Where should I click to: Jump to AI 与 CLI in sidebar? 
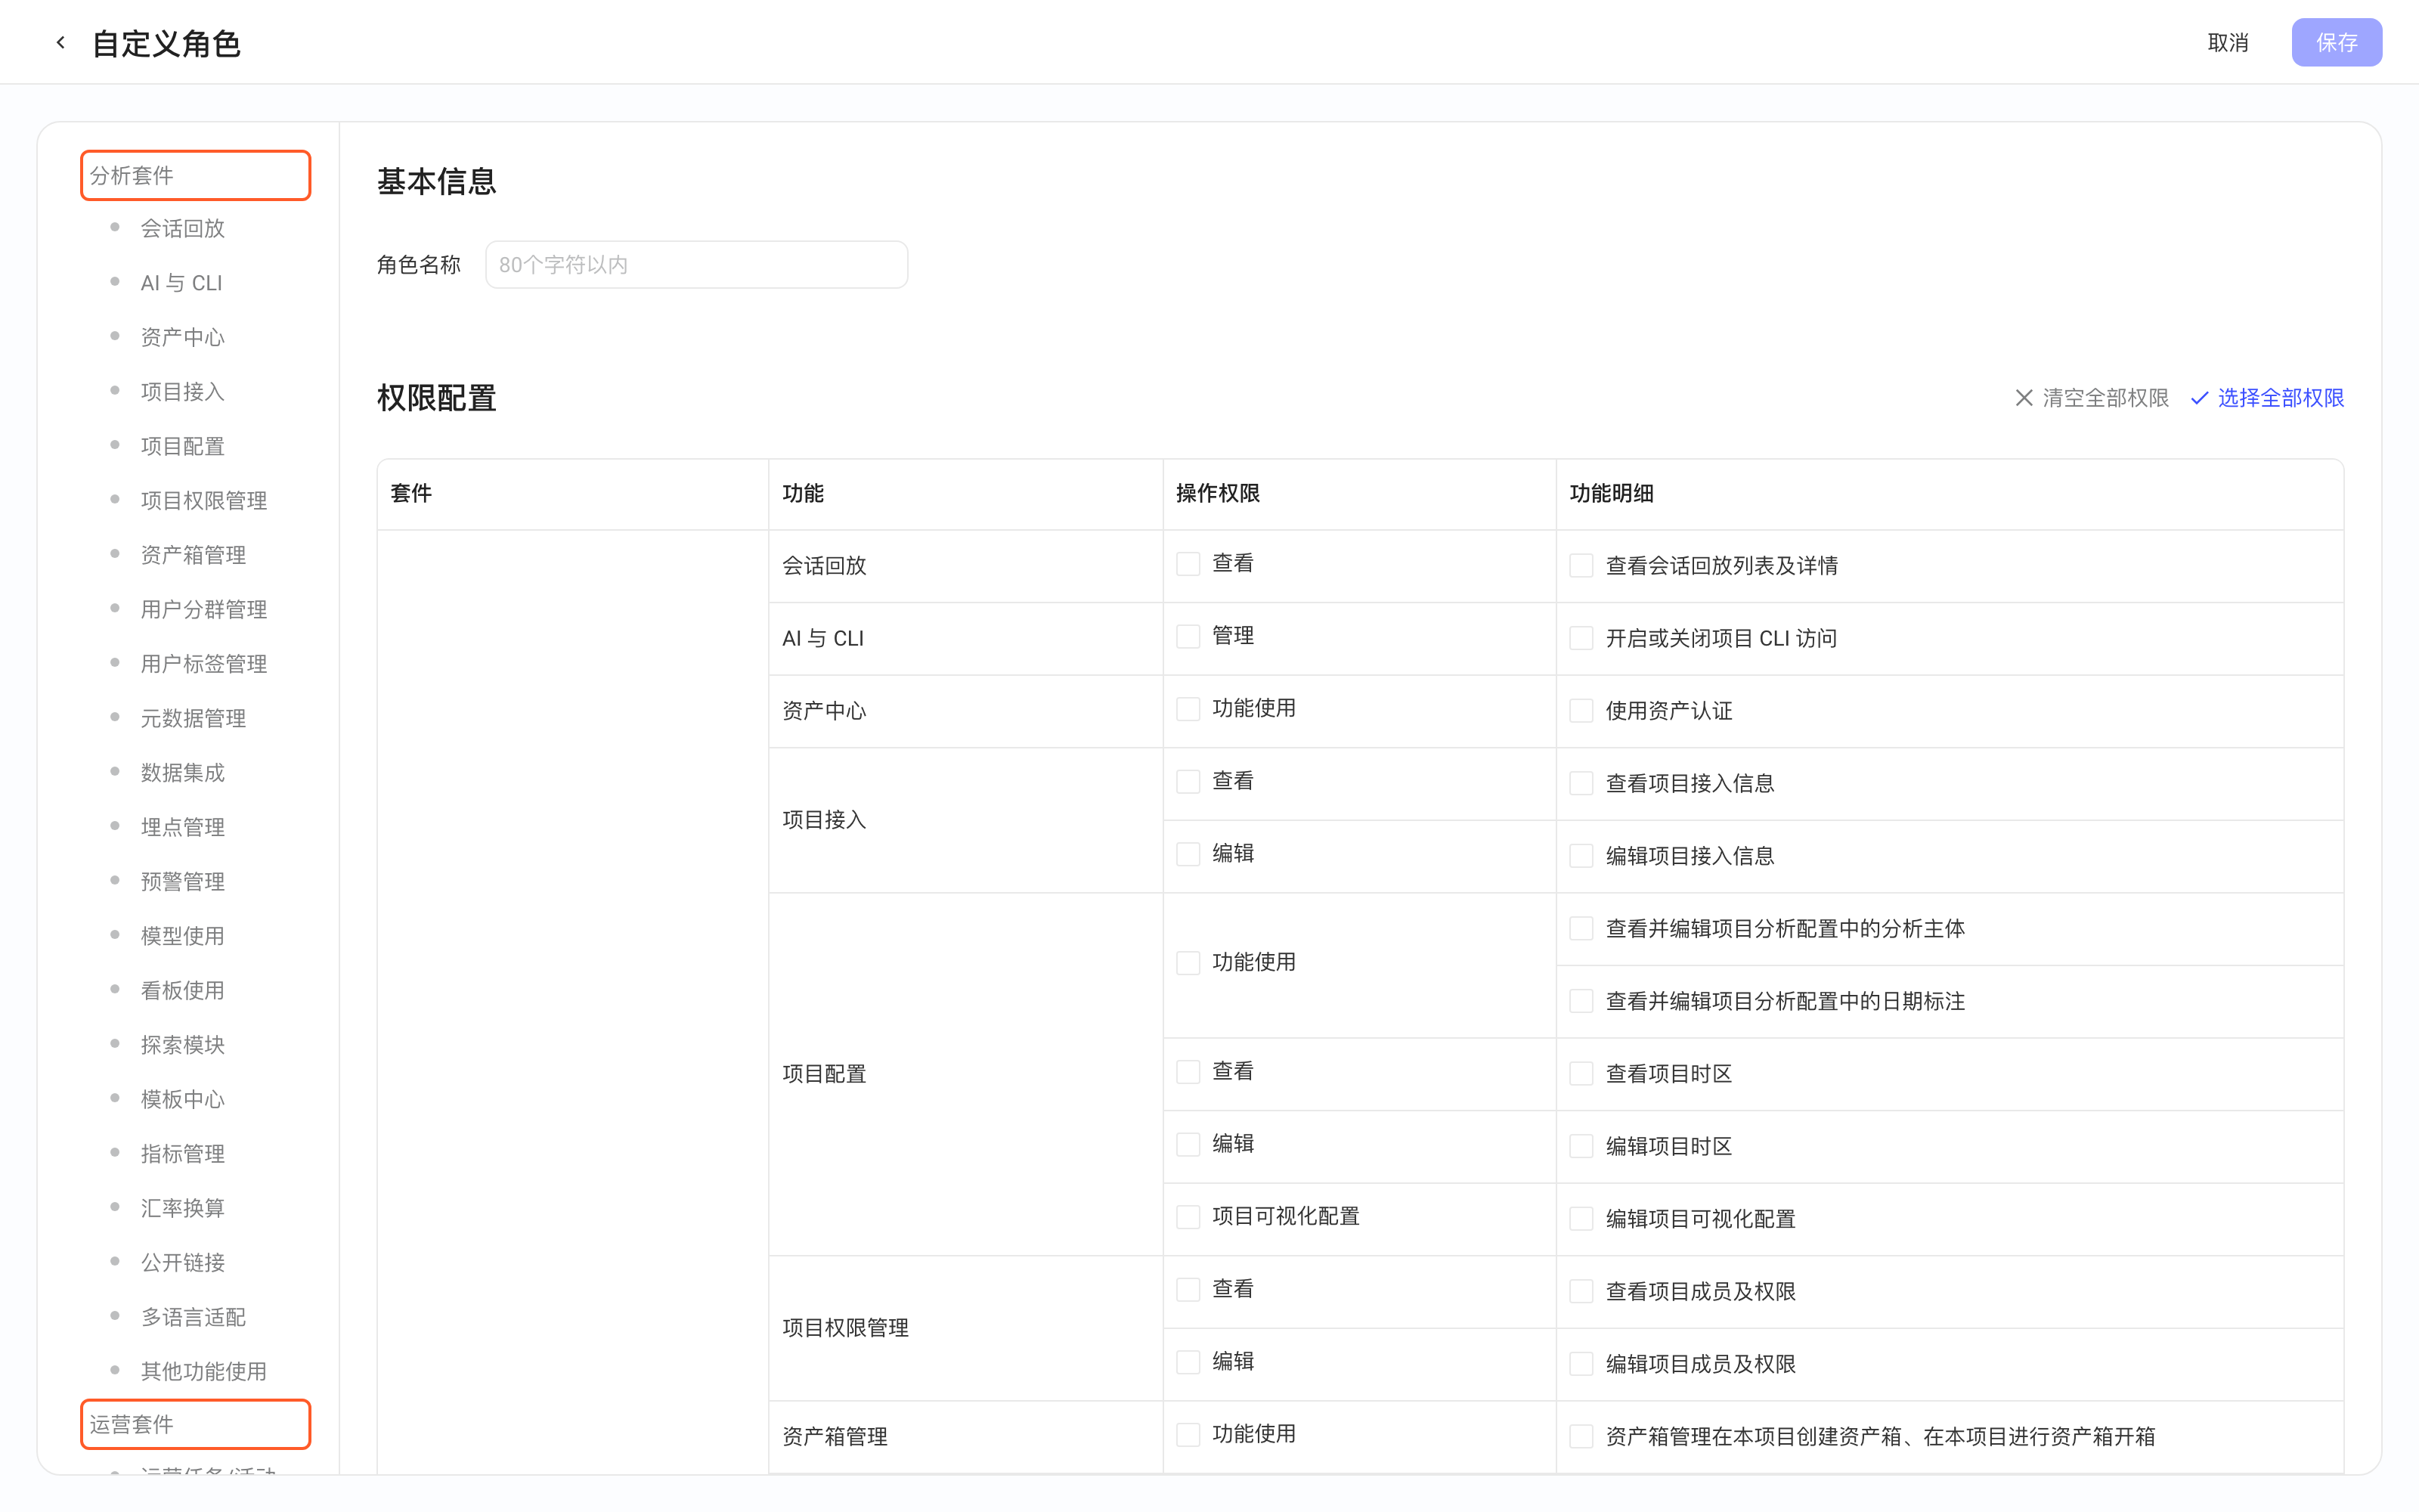[x=181, y=283]
